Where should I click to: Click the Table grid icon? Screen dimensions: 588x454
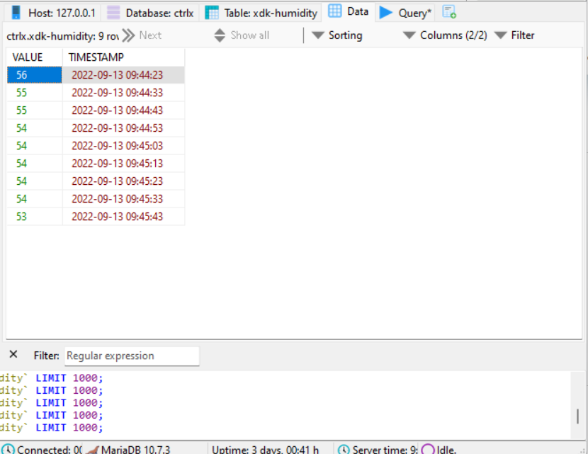212,13
